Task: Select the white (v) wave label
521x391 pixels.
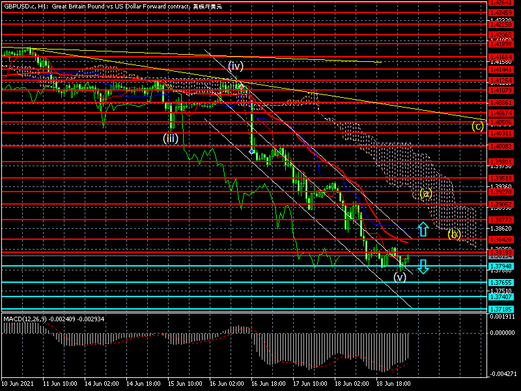Action: [x=400, y=276]
